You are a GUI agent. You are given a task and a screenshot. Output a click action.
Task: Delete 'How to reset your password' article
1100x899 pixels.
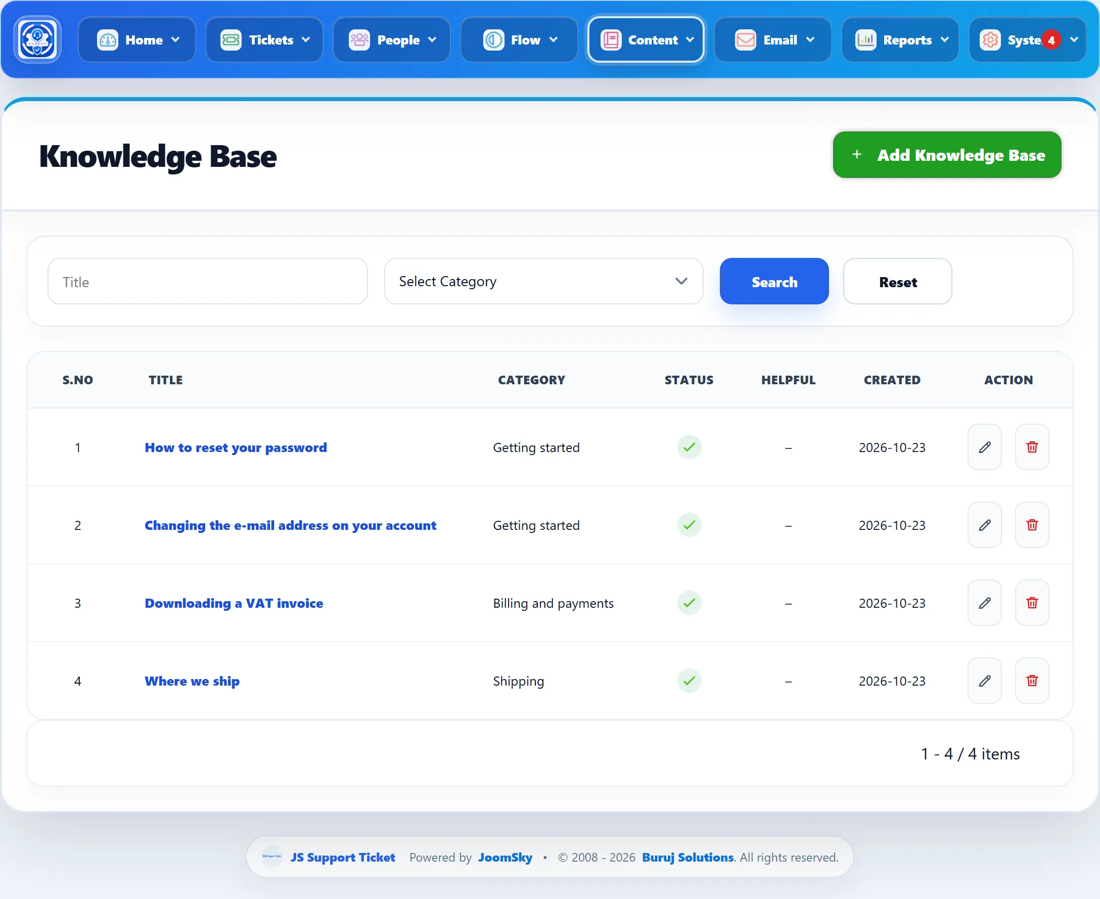point(1032,447)
